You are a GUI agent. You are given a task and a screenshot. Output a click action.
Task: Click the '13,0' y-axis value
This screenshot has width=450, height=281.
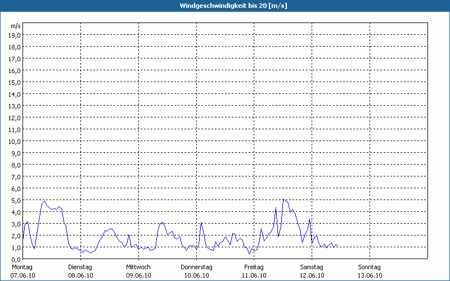(15, 106)
